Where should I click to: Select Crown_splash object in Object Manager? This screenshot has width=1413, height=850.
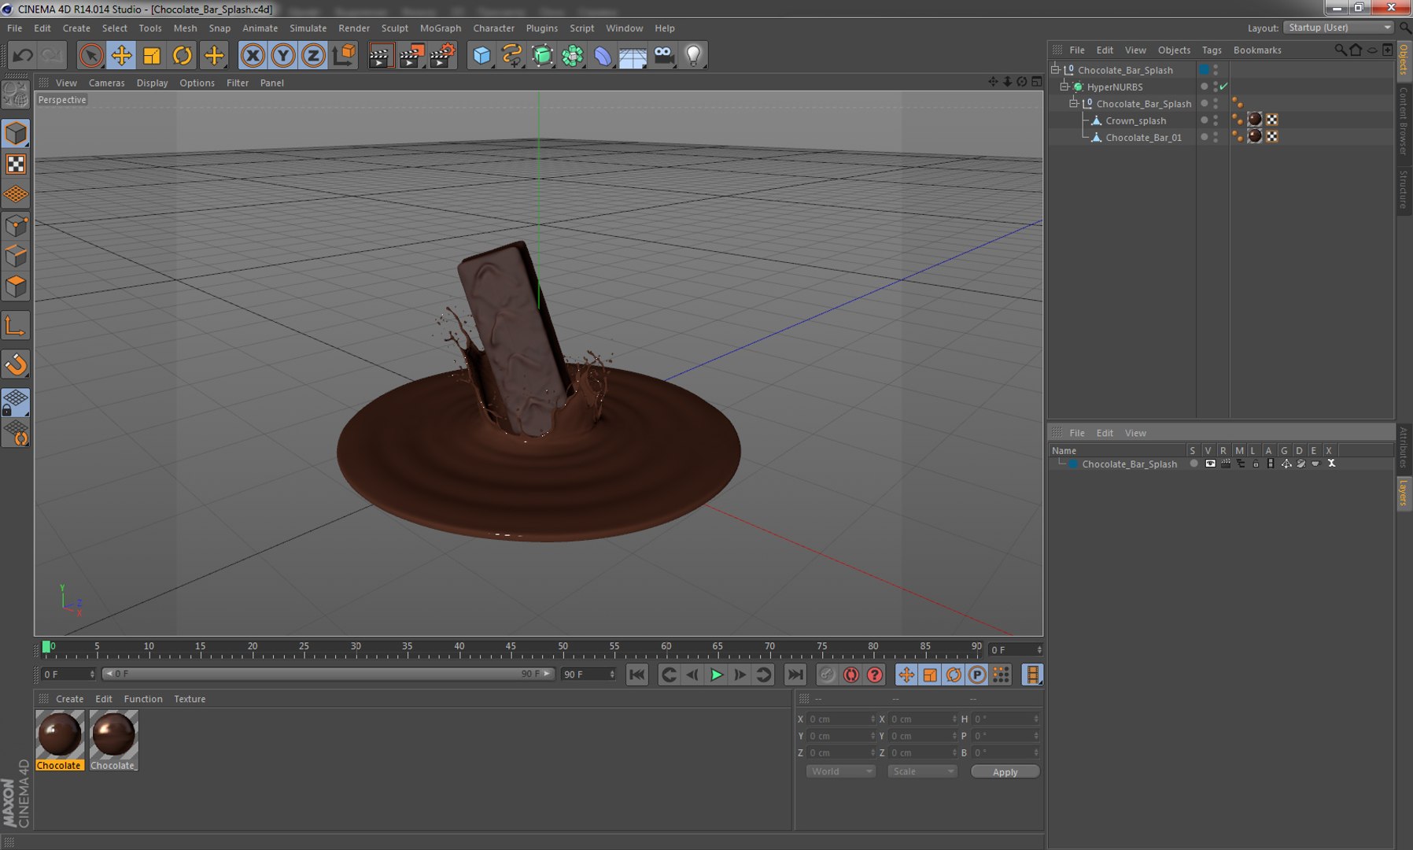pyautogui.click(x=1136, y=120)
